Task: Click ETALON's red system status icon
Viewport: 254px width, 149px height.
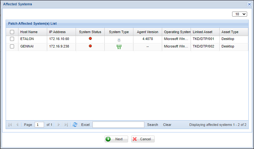Action: 90,38
